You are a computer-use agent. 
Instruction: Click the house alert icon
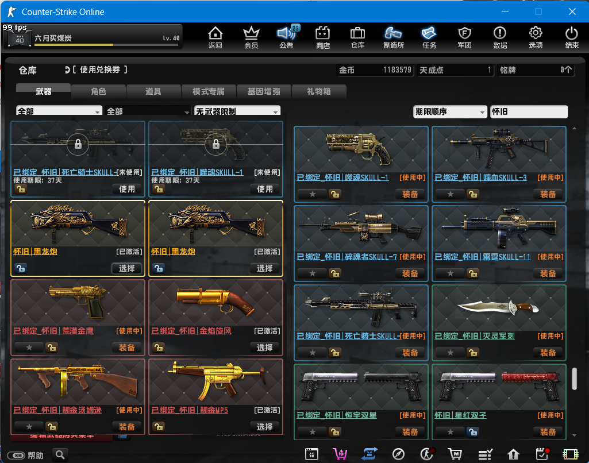(x=513, y=454)
